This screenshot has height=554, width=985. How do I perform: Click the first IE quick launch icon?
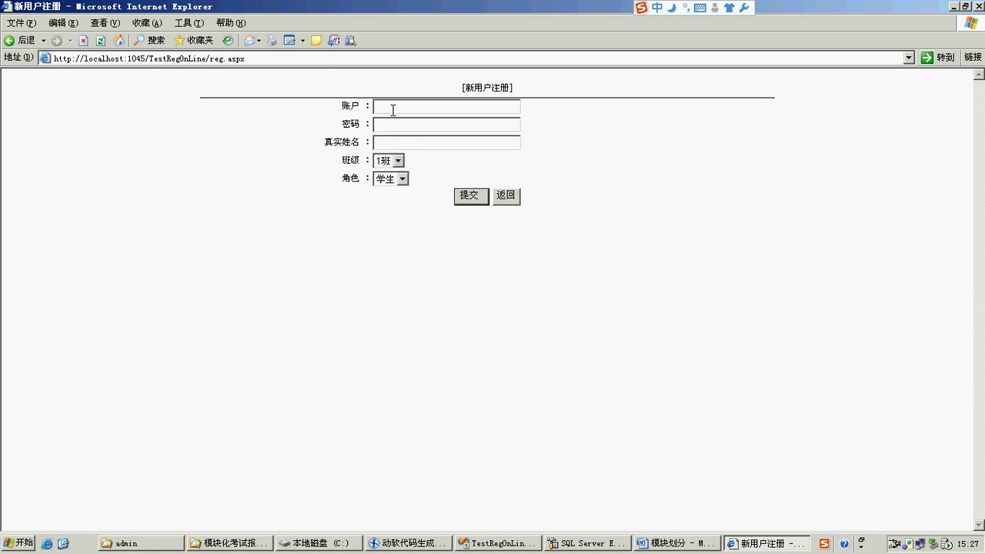[47, 543]
